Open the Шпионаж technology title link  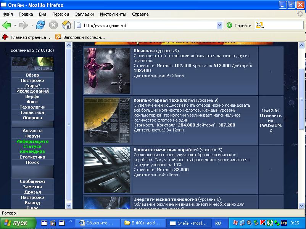point(144,51)
